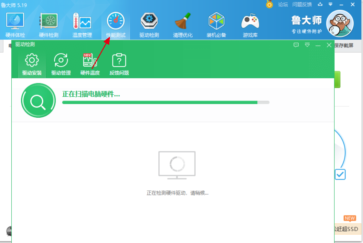
Task: Click the 问题反馈 menu item
Action: tap(302, 5)
